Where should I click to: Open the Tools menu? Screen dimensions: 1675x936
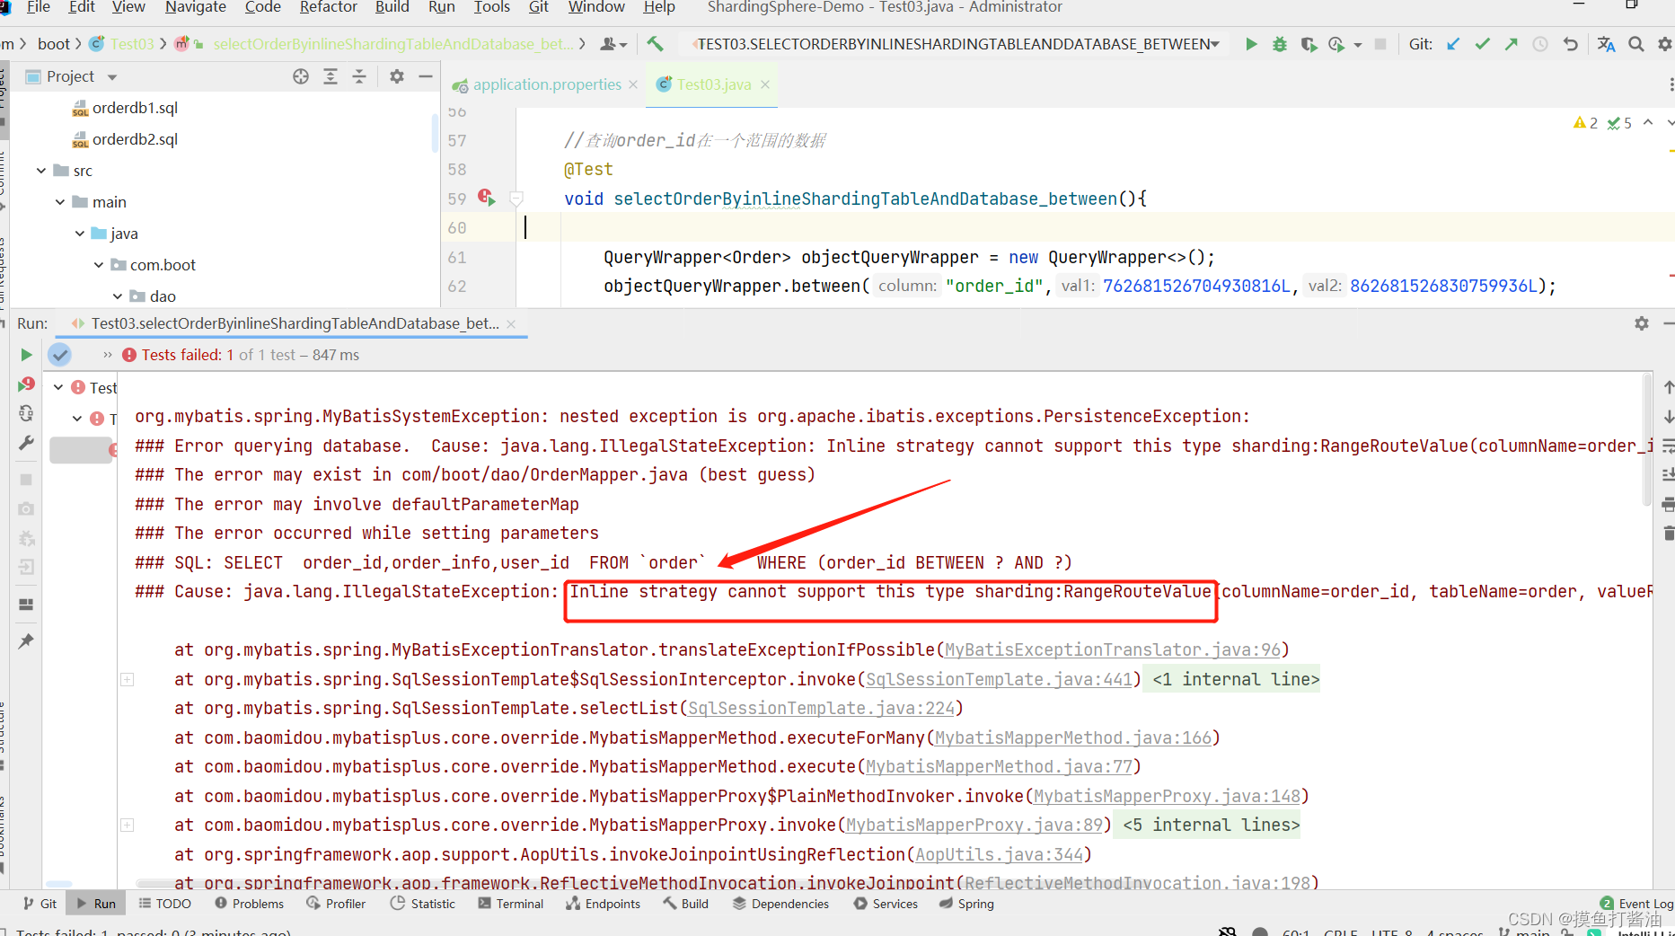pyautogui.click(x=492, y=8)
